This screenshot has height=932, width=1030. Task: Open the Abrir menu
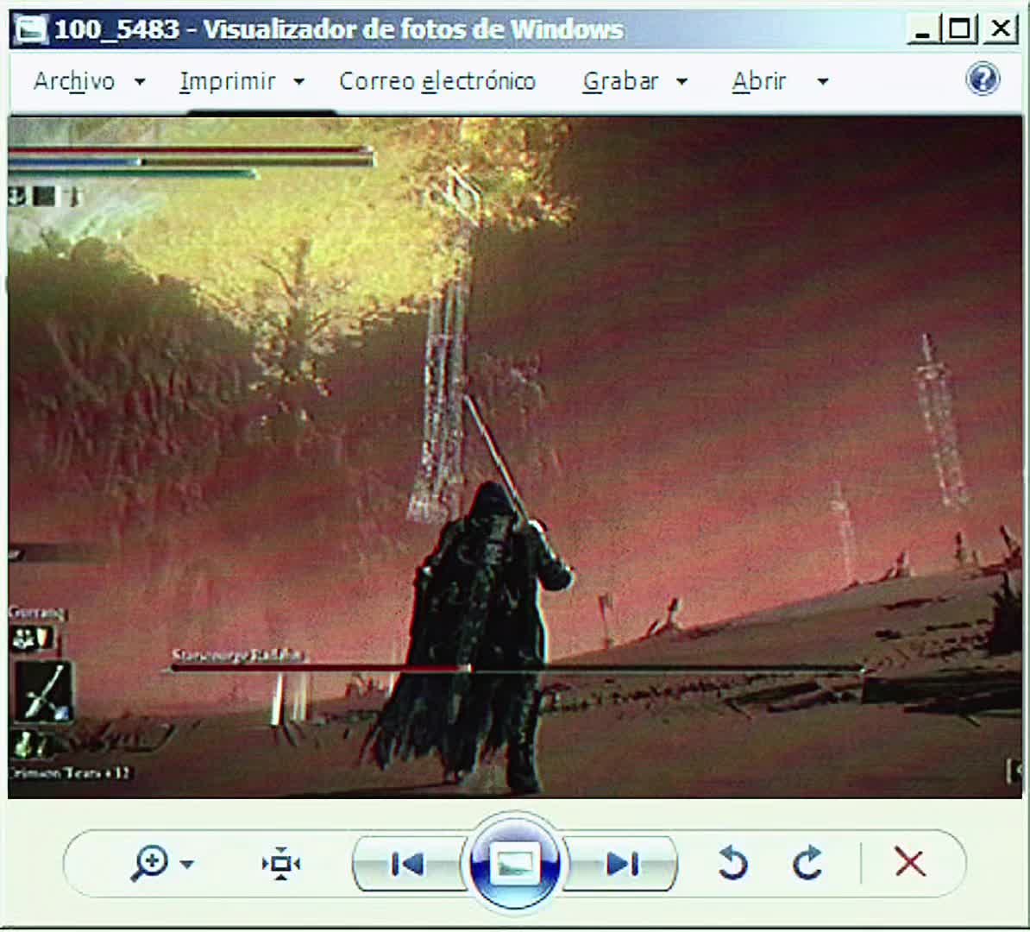click(x=759, y=81)
